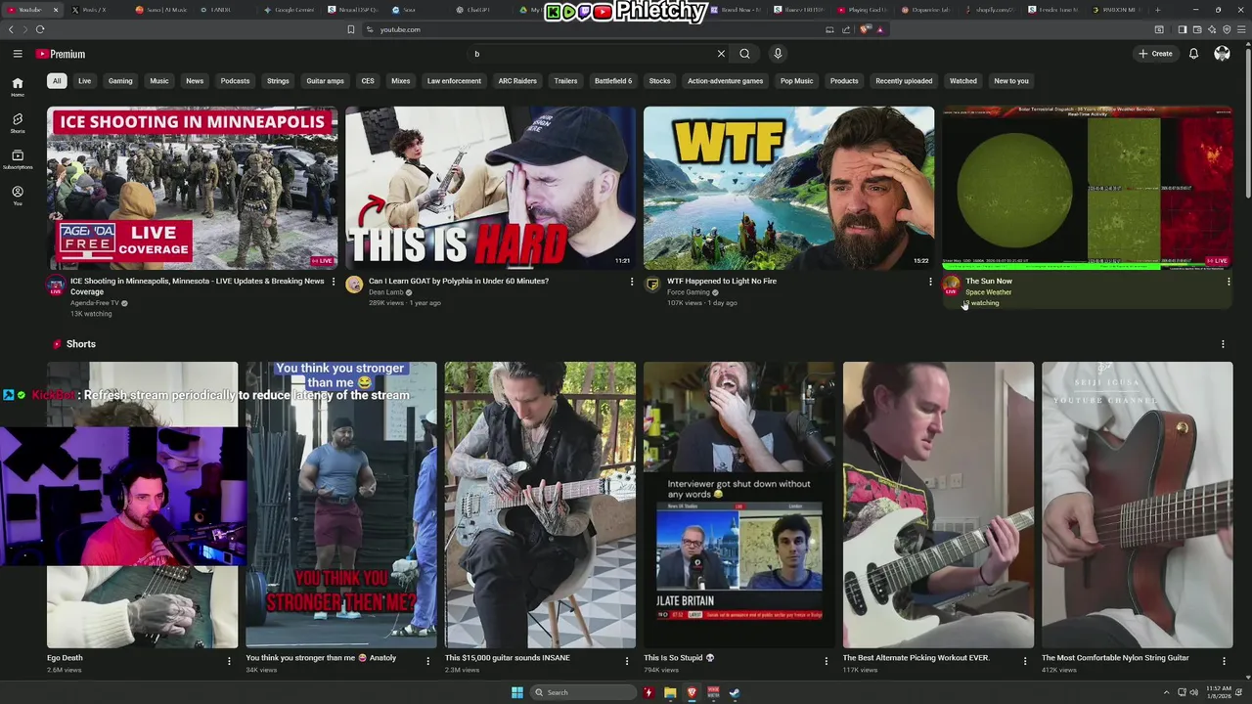Open options for Best Alternate Picking Workout short

pyautogui.click(x=1025, y=661)
